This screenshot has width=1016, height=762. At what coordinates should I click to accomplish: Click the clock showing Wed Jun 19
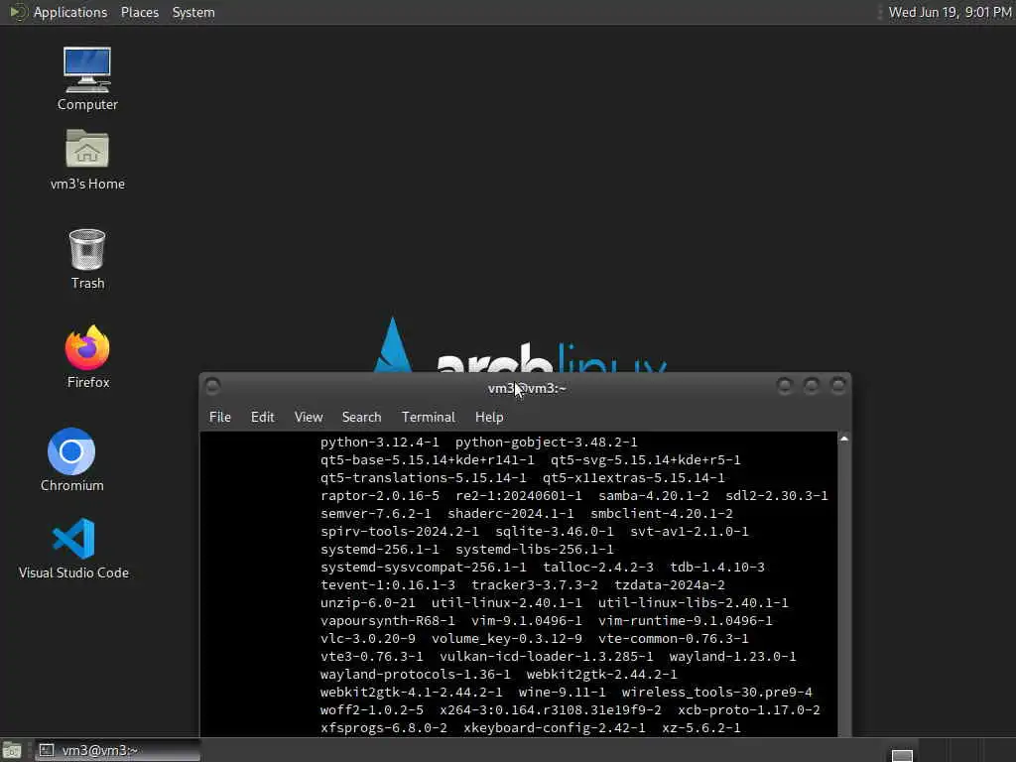[950, 12]
